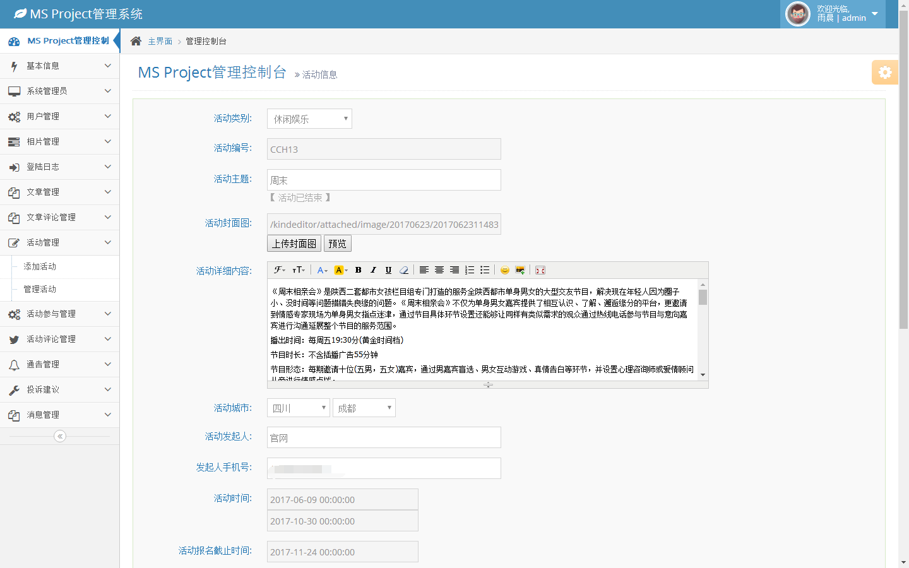Viewport: 909px width, 568px height.
Task: Toggle italic formatting in the editor
Action: (x=373, y=270)
